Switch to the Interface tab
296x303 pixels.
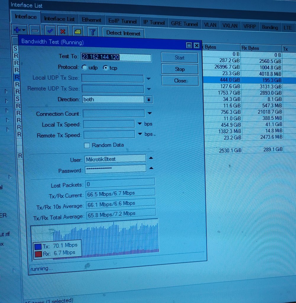pyautogui.click(x=26, y=17)
